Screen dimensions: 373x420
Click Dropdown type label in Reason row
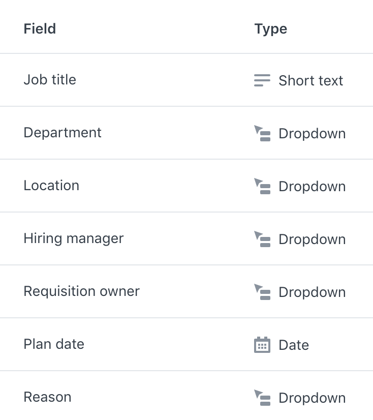(312, 398)
